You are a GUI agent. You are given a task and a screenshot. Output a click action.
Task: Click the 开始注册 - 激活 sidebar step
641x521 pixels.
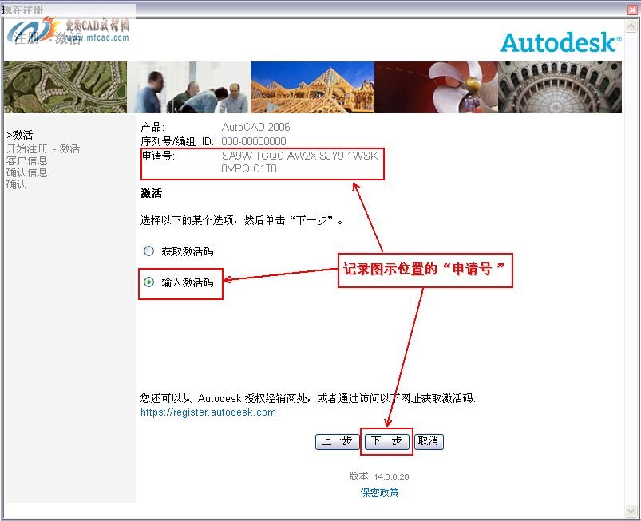[43, 148]
